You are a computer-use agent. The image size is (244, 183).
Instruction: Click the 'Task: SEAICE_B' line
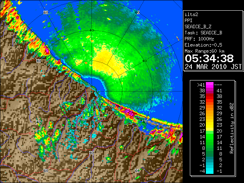click(203, 33)
